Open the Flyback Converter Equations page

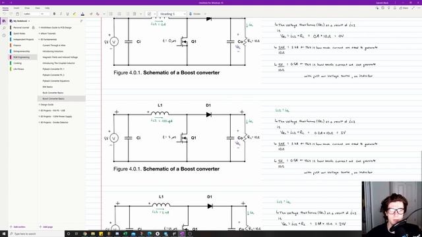click(56, 81)
